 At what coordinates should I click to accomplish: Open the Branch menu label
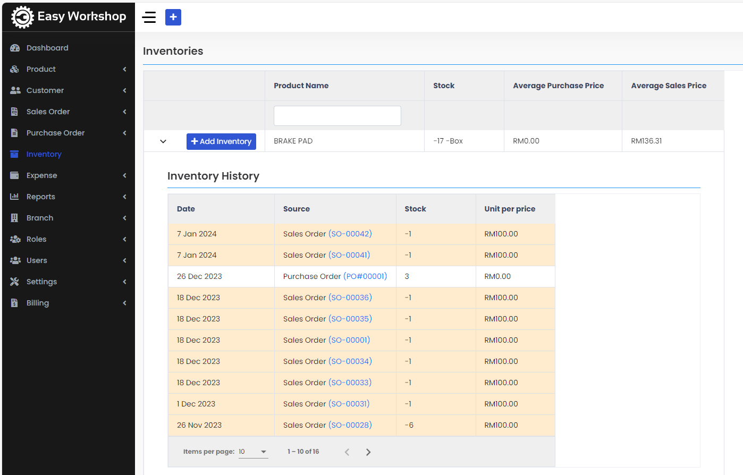pyautogui.click(x=40, y=218)
